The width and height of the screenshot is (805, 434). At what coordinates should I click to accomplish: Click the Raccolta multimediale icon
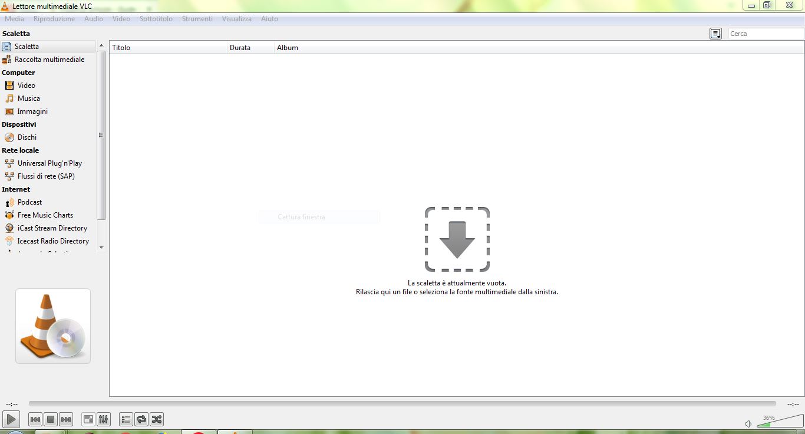coord(6,60)
